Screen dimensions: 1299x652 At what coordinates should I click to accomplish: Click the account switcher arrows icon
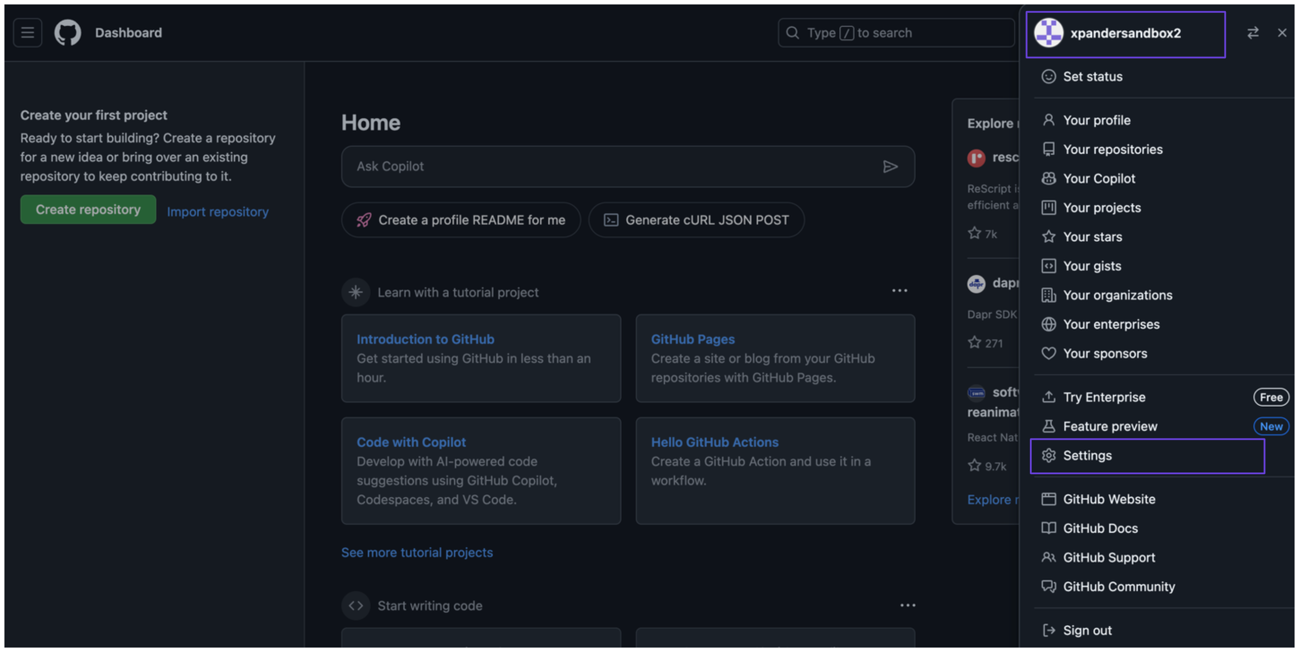click(1252, 33)
